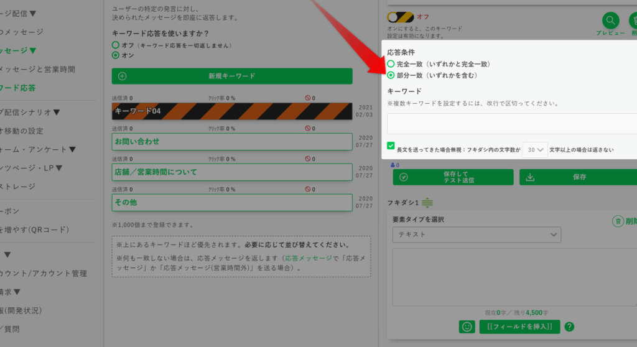Click the green preview magnifier icon
The width and height of the screenshot is (637, 347).
[610, 21]
